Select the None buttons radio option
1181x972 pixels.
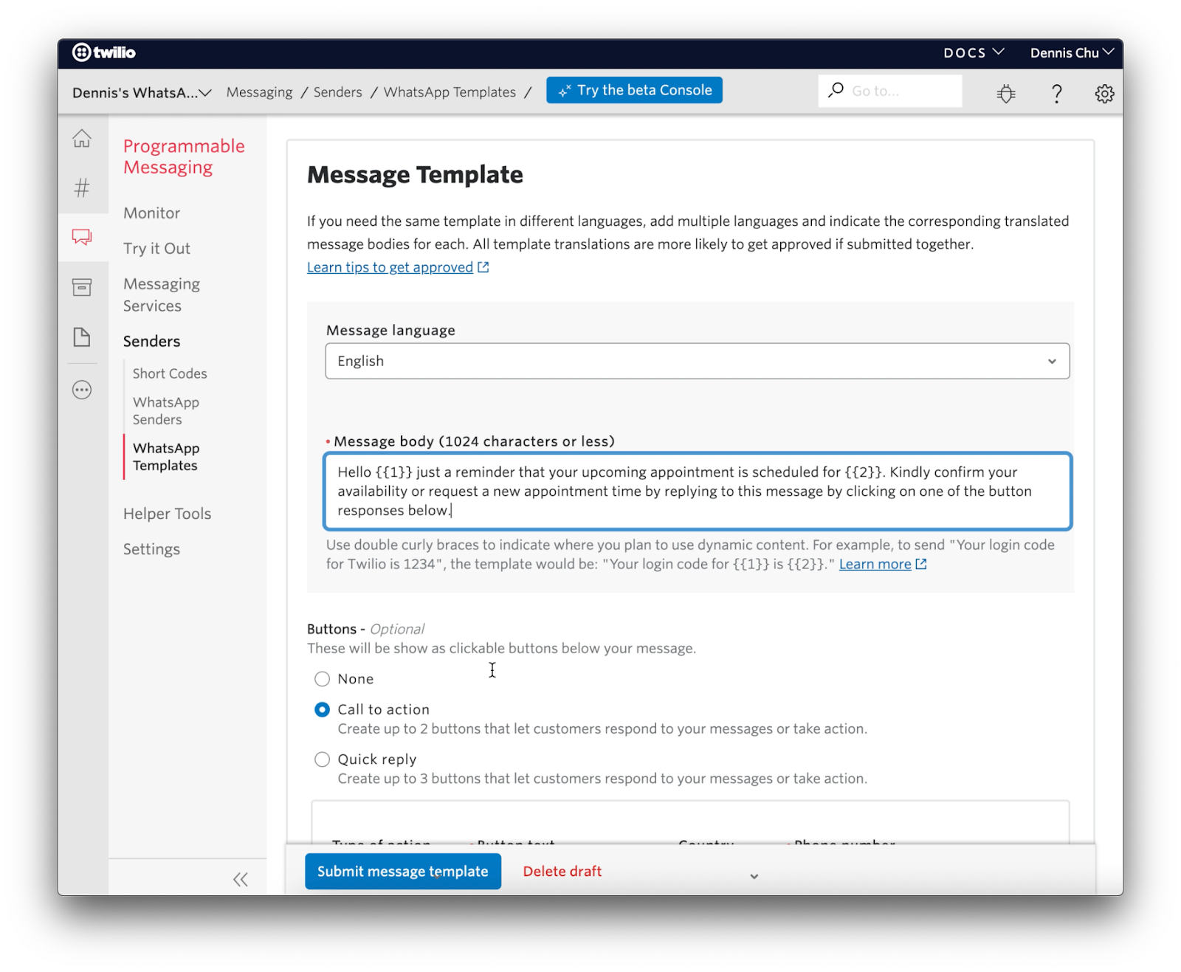click(x=323, y=679)
